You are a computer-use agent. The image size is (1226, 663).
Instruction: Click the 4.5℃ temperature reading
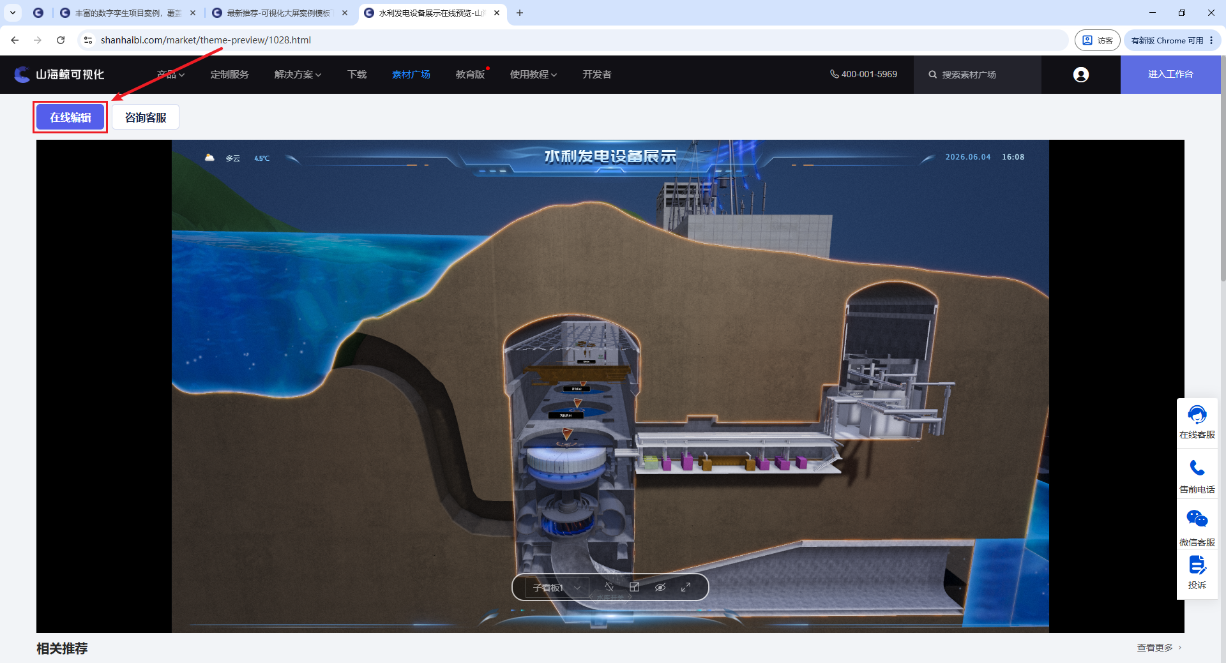pos(262,158)
